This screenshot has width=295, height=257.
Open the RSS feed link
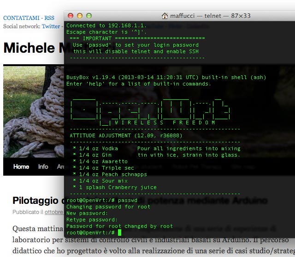49,18
